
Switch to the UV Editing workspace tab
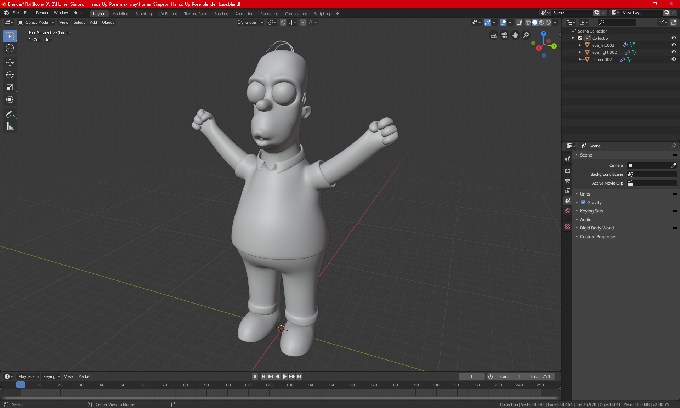pyautogui.click(x=168, y=14)
